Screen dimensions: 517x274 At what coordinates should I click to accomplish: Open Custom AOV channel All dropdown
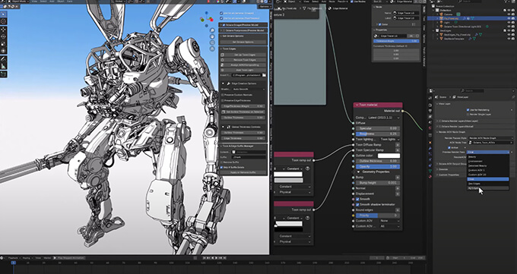pyautogui.click(x=390, y=226)
